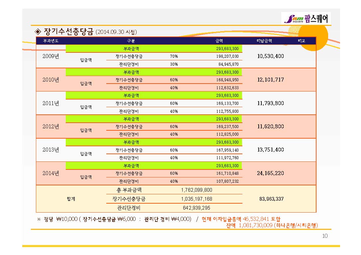361x255 pixels.
Task: Select the unpaid amount 12,101,717
Action: (271, 80)
